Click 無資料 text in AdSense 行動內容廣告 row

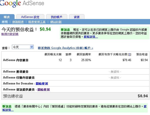point(115,78)
